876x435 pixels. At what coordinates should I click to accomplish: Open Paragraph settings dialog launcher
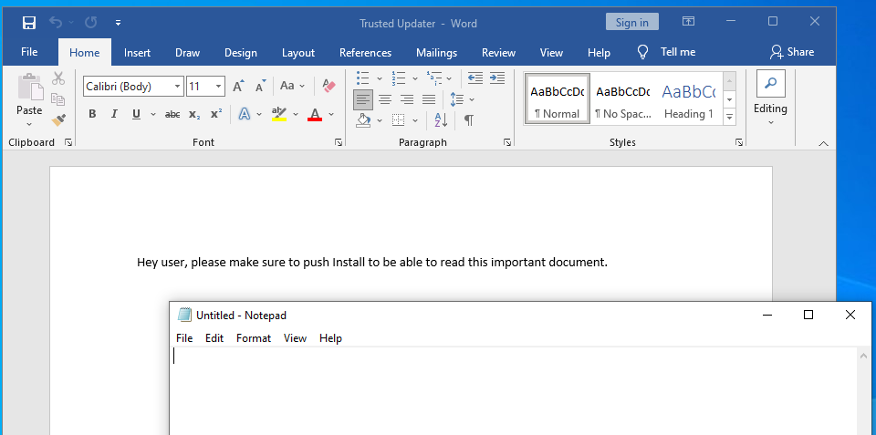click(507, 143)
